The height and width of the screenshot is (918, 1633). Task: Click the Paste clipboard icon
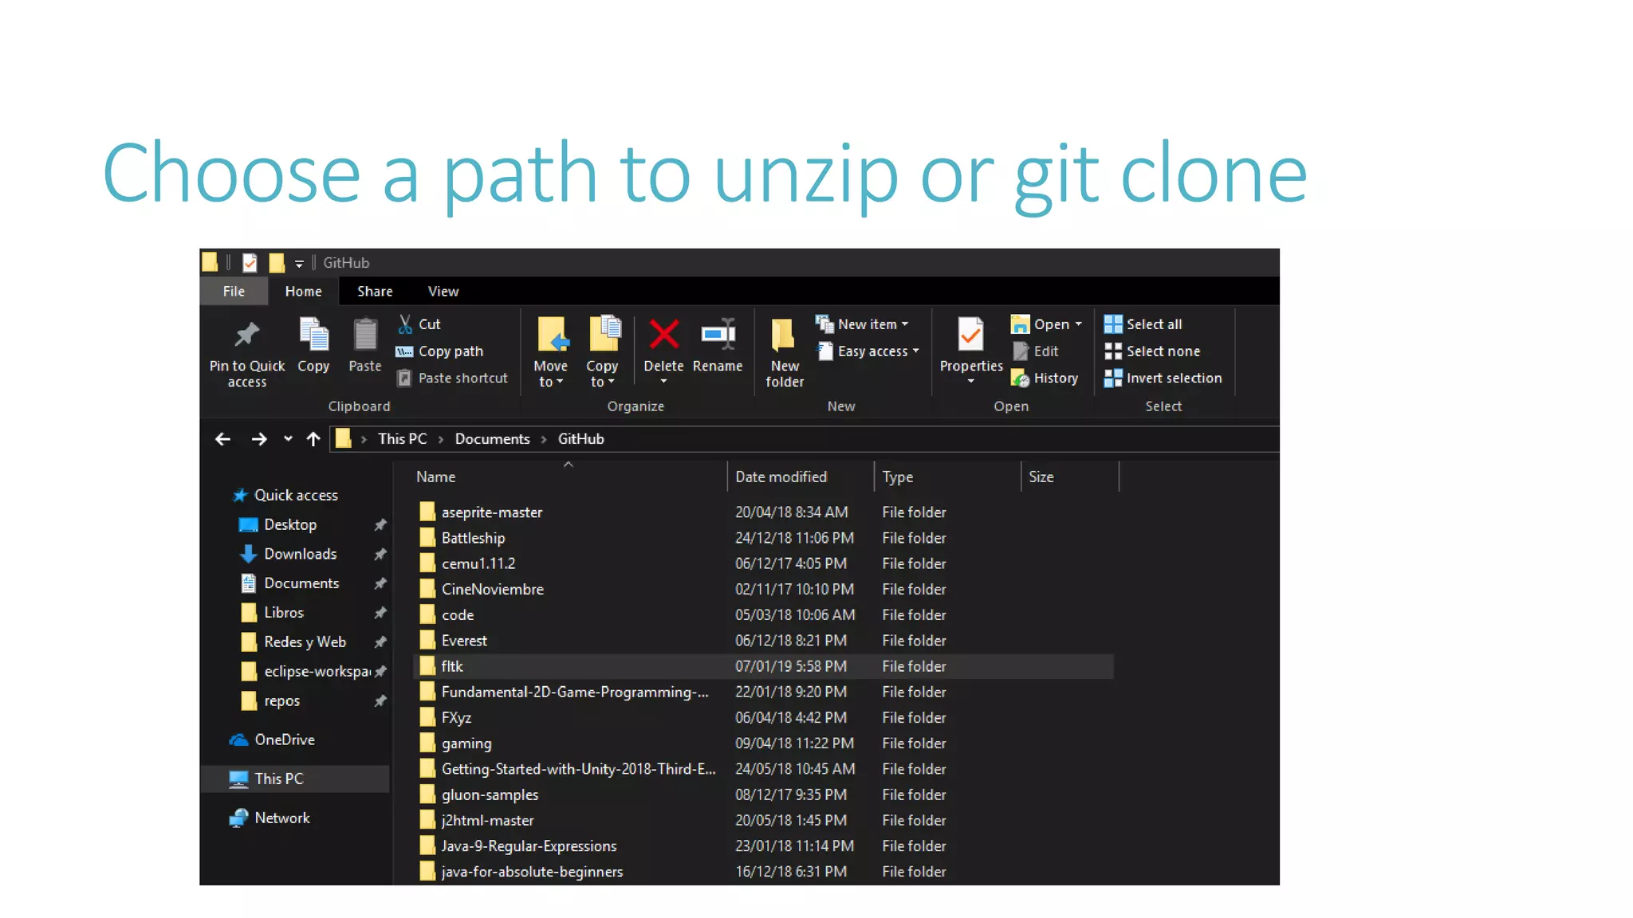[365, 334]
